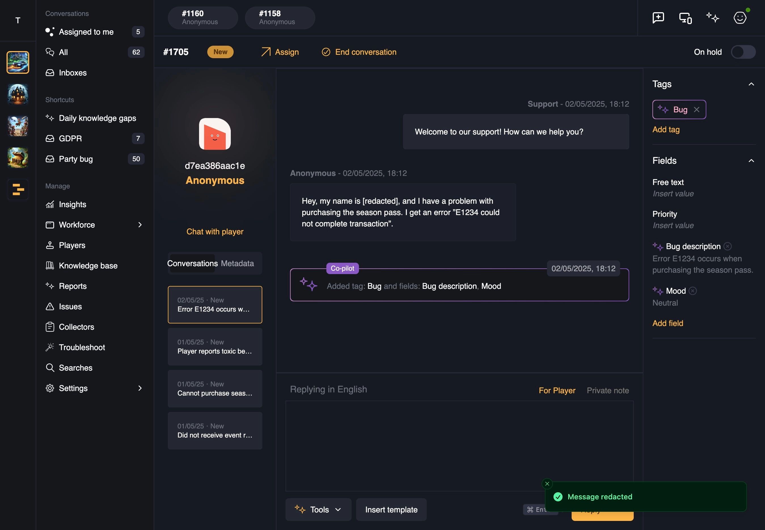Dismiss the Message redacted notification
765x530 pixels.
[547, 484]
